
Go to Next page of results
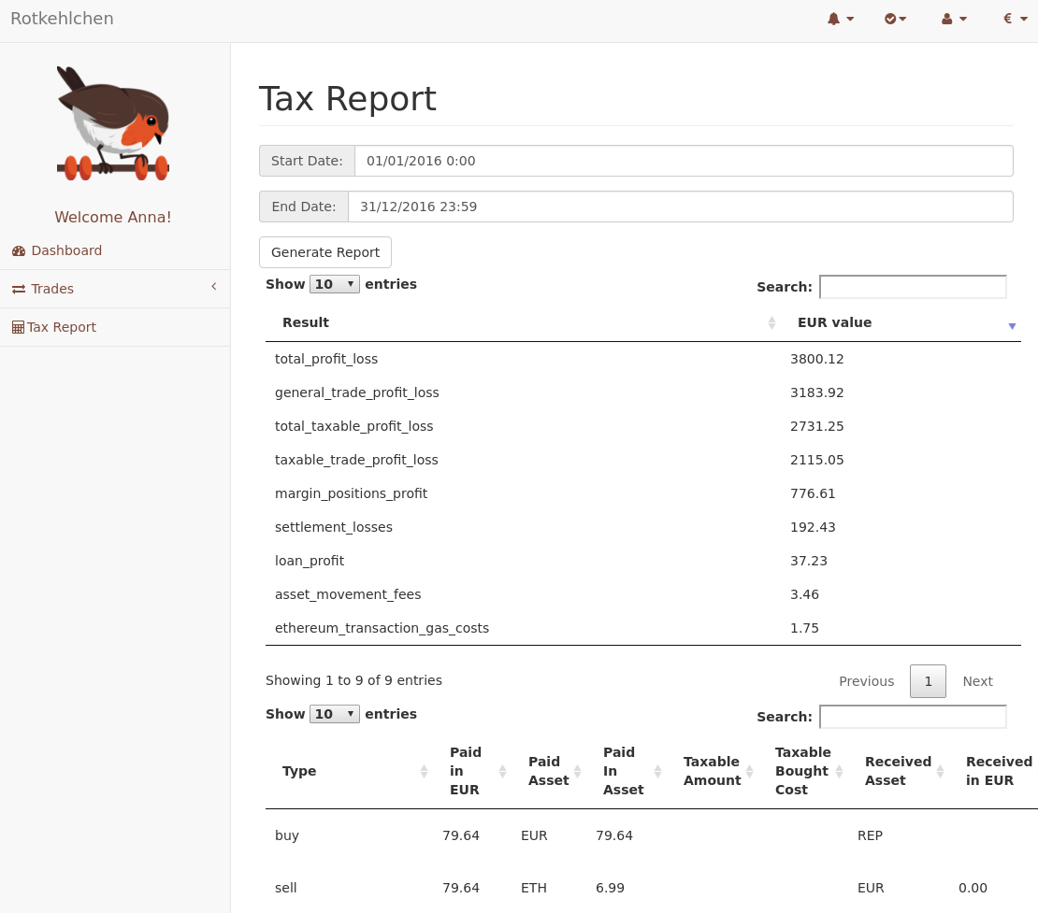tap(977, 681)
